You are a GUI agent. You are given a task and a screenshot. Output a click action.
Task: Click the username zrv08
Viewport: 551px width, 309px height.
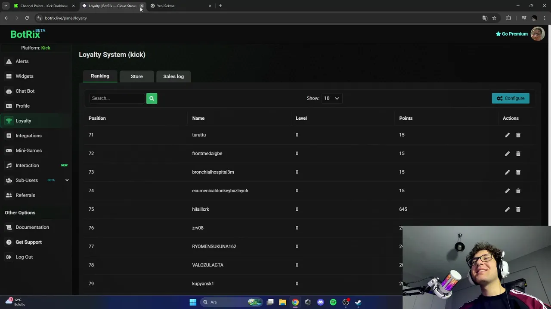click(198, 228)
